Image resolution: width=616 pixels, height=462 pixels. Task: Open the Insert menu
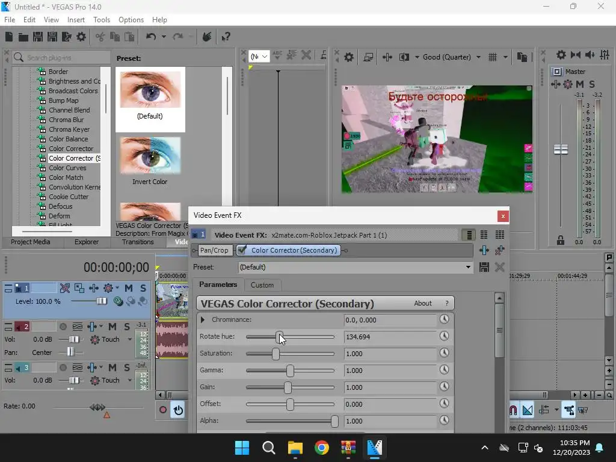[76, 20]
